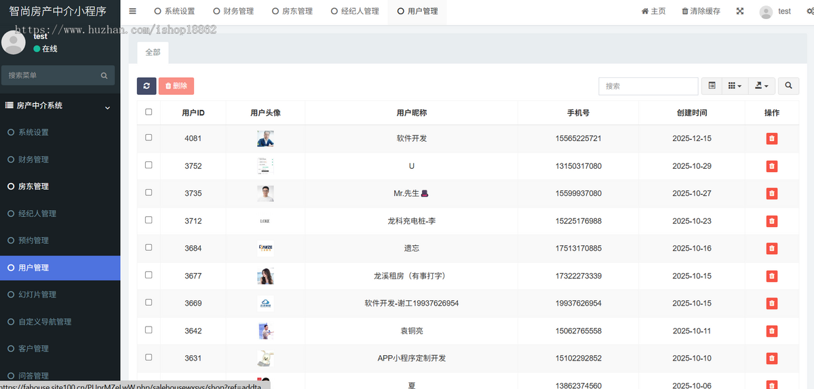This screenshot has height=389, width=814.
Task: Open avatar thumbnail of user 3735
Action: [x=265, y=193]
